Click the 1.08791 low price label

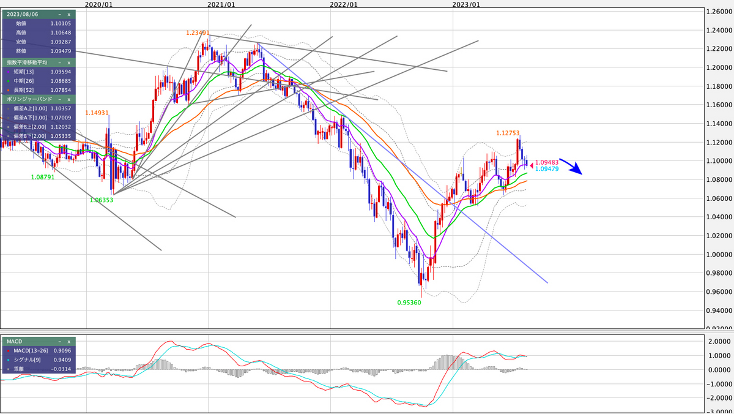43,177
